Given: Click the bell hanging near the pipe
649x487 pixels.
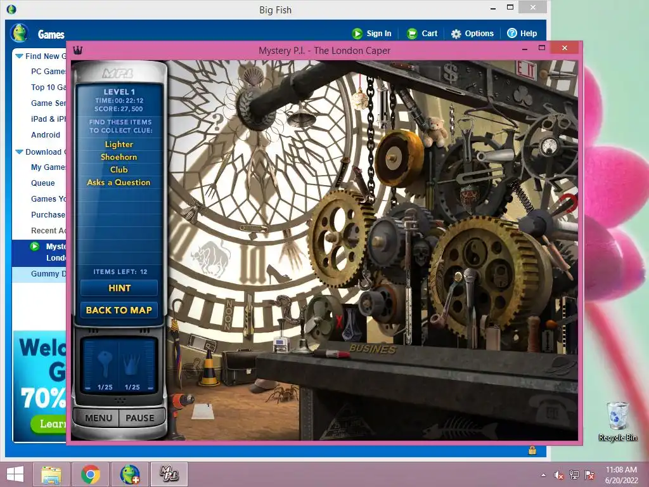Looking at the screenshot, I should pyautogui.click(x=303, y=116).
